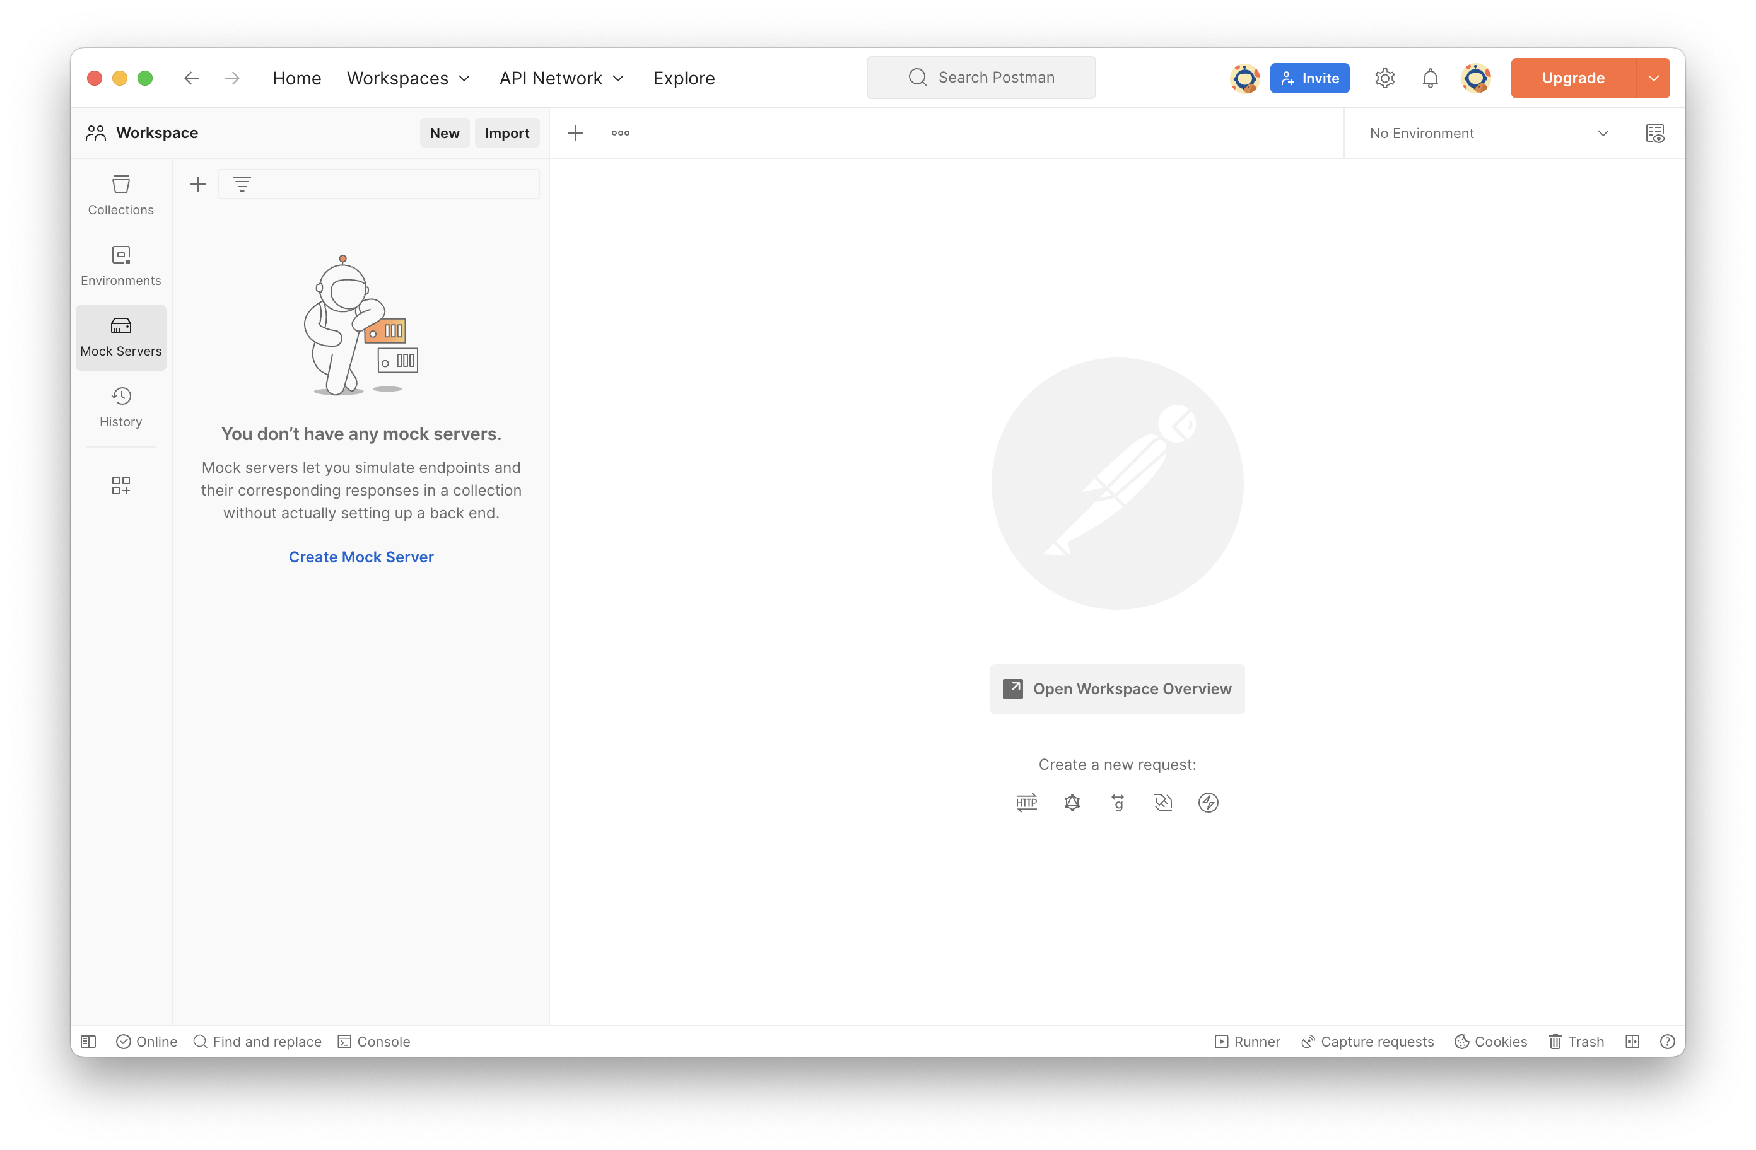Screen dimensions: 1756x1150
Task: Go to the Home menu item
Action: [296, 78]
